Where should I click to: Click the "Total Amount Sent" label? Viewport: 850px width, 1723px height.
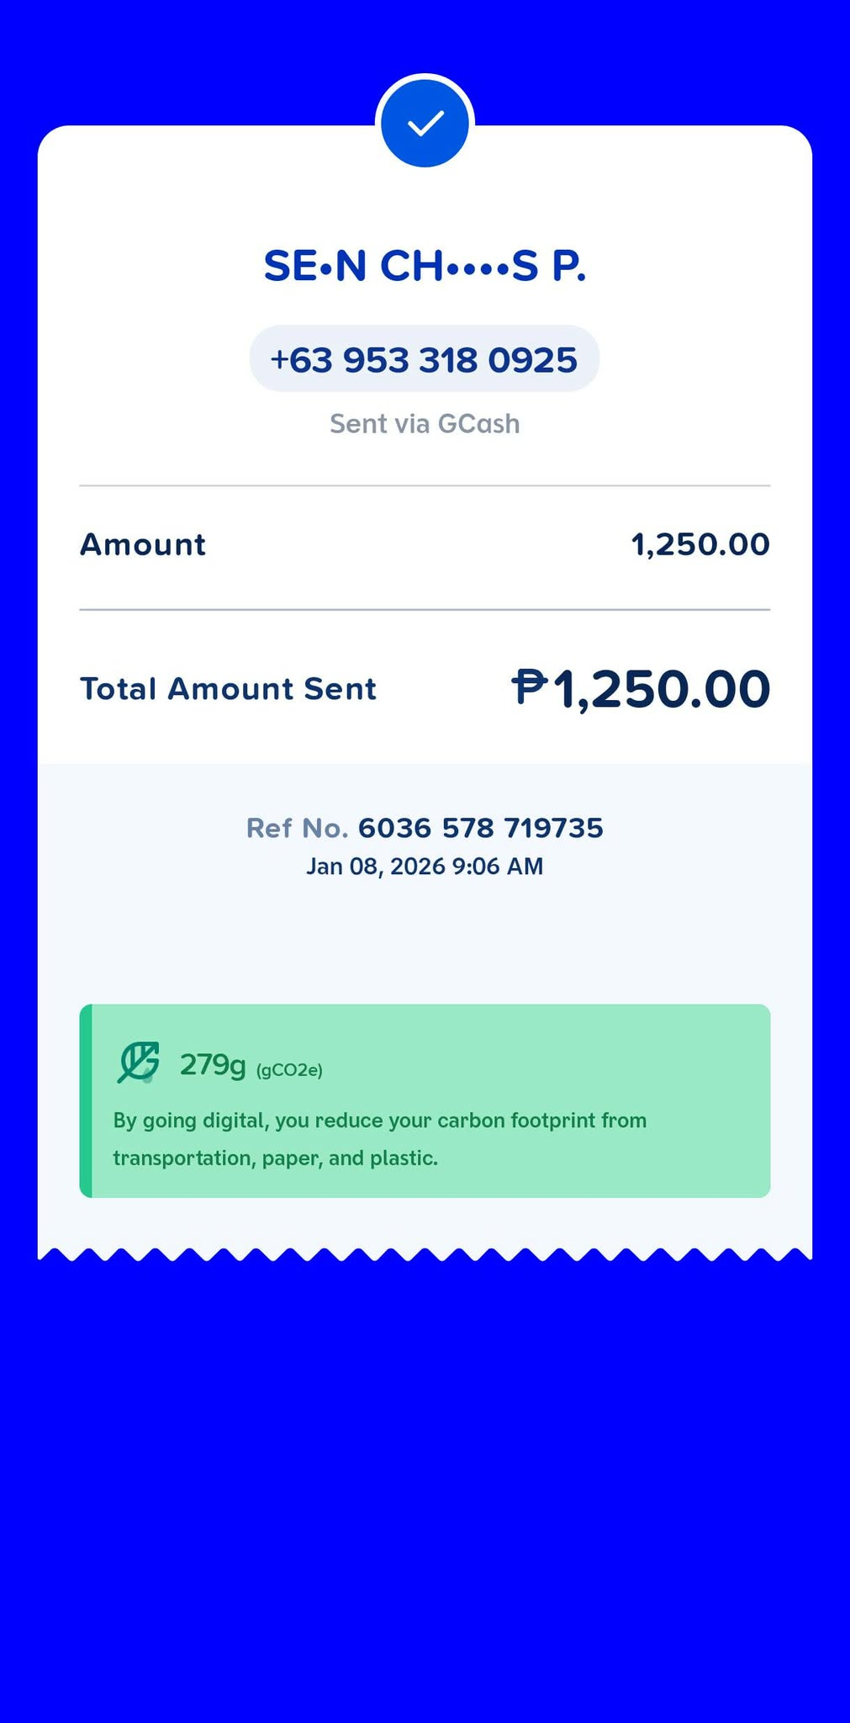click(228, 689)
